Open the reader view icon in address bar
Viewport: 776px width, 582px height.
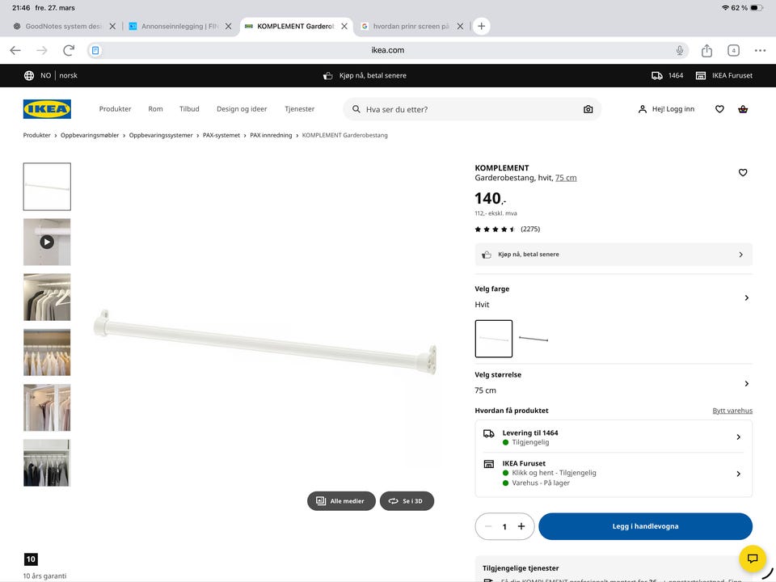[x=95, y=50]
